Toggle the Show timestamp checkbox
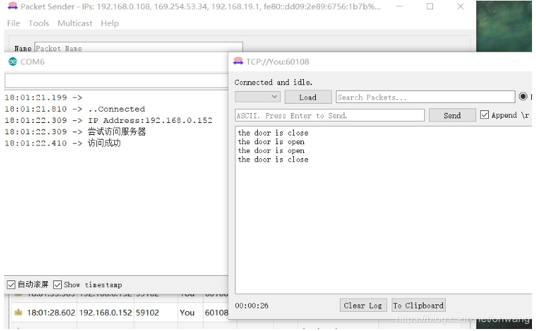 coord(57,284)
